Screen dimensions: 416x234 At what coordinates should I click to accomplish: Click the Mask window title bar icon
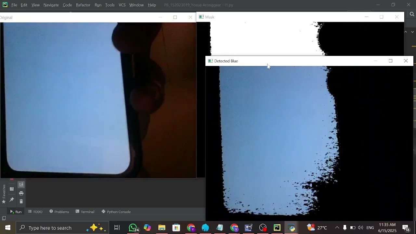(x=201, y=17)
